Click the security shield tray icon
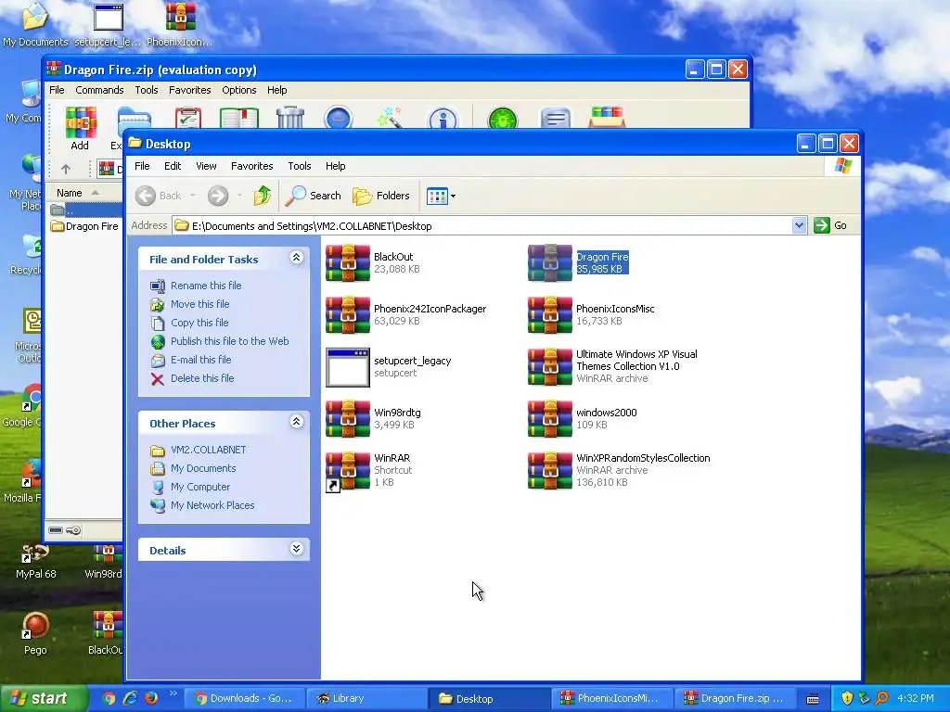This screenshot has width=950, height=712. 846,698
